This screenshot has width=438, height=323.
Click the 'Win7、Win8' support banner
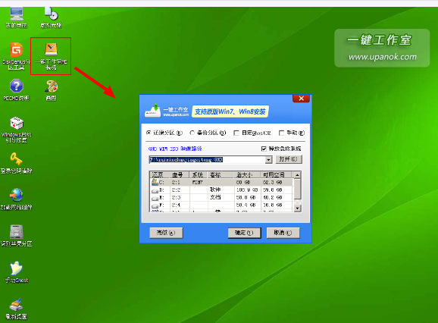click(x=230, y=111)
